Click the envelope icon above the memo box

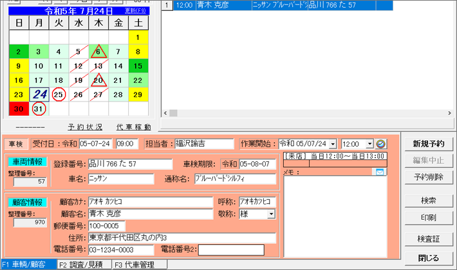380,172
